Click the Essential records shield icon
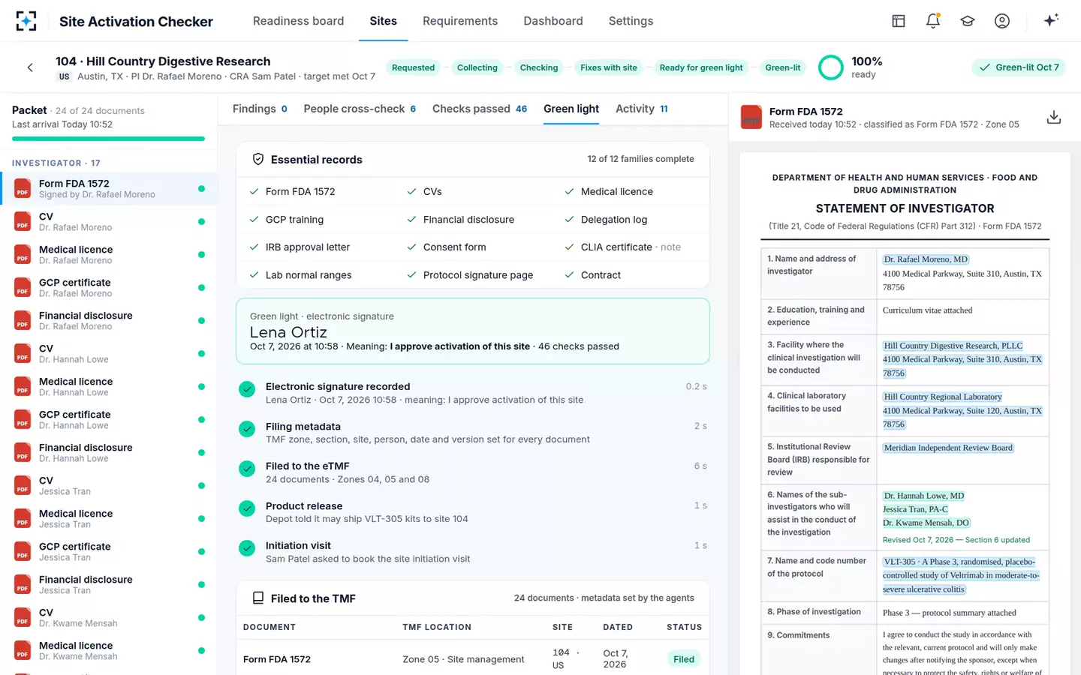 [258, 159]
